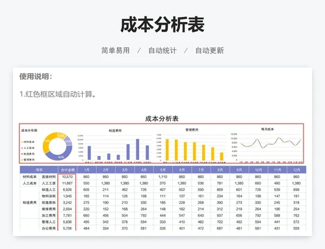Click the 人工工资 row label
This screenshot has height=249, width=325.
pyautogui.click(x=49, y=183)
